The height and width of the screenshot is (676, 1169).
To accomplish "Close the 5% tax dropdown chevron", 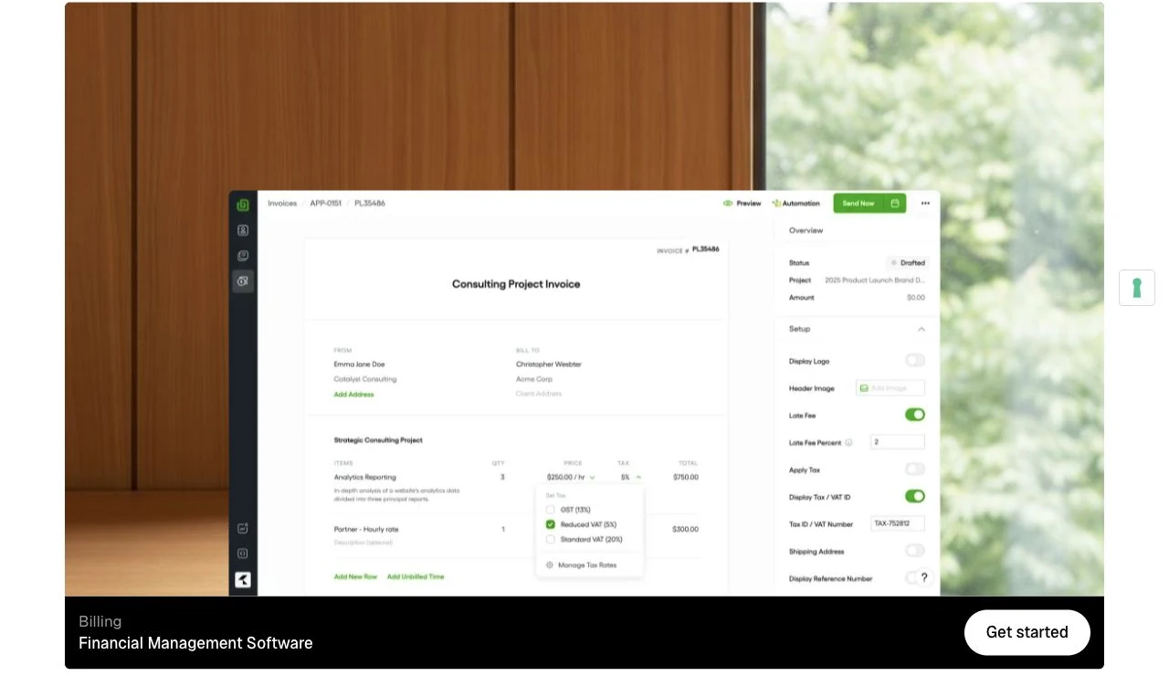I will point(638,477).
